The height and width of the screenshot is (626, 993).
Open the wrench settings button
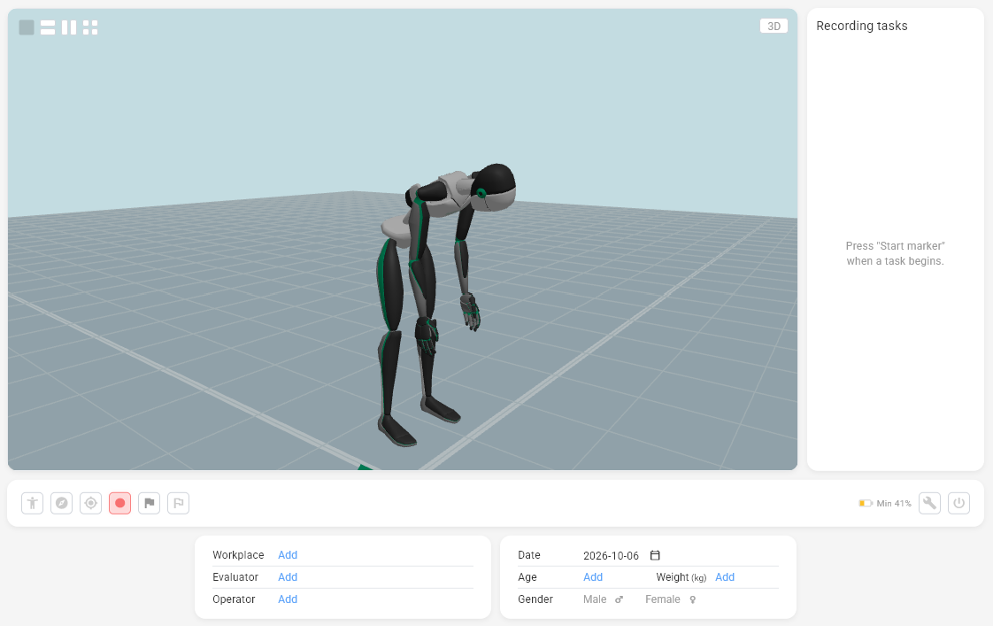[x=929, y=503]
